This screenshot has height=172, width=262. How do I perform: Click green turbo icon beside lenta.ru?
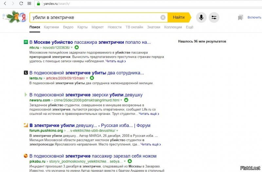(x=92, y=78)
